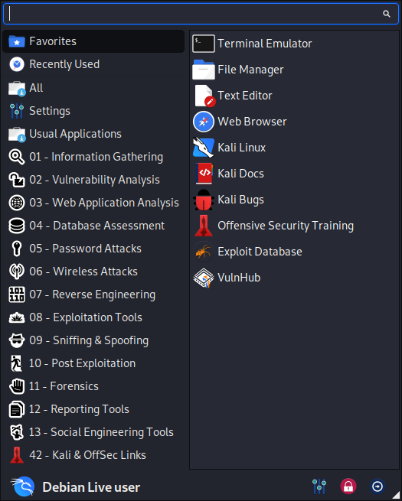Open 02 - Vulnerability Analysis label
Screen dimensions: 402x501
coord(94,180)
